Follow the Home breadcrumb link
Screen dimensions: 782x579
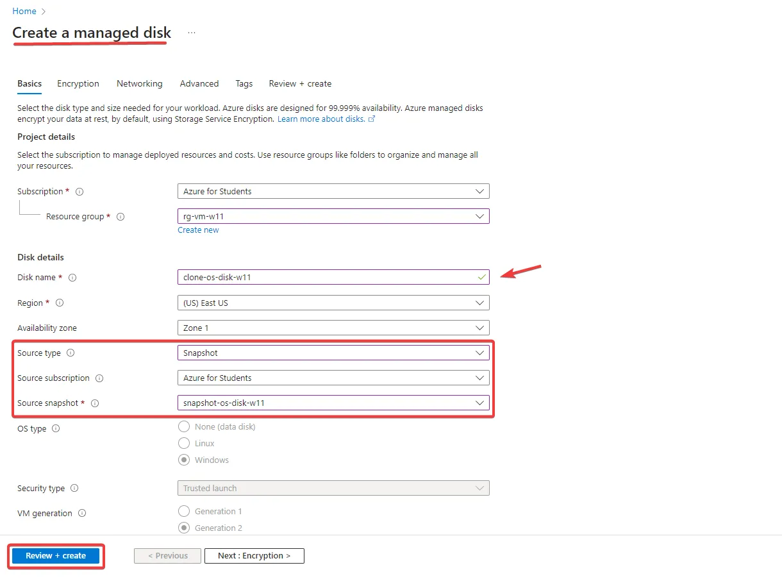[24, 11]
